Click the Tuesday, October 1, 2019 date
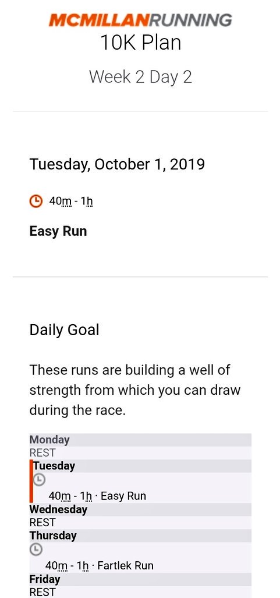Screen dimensions: 280x598 117,164
